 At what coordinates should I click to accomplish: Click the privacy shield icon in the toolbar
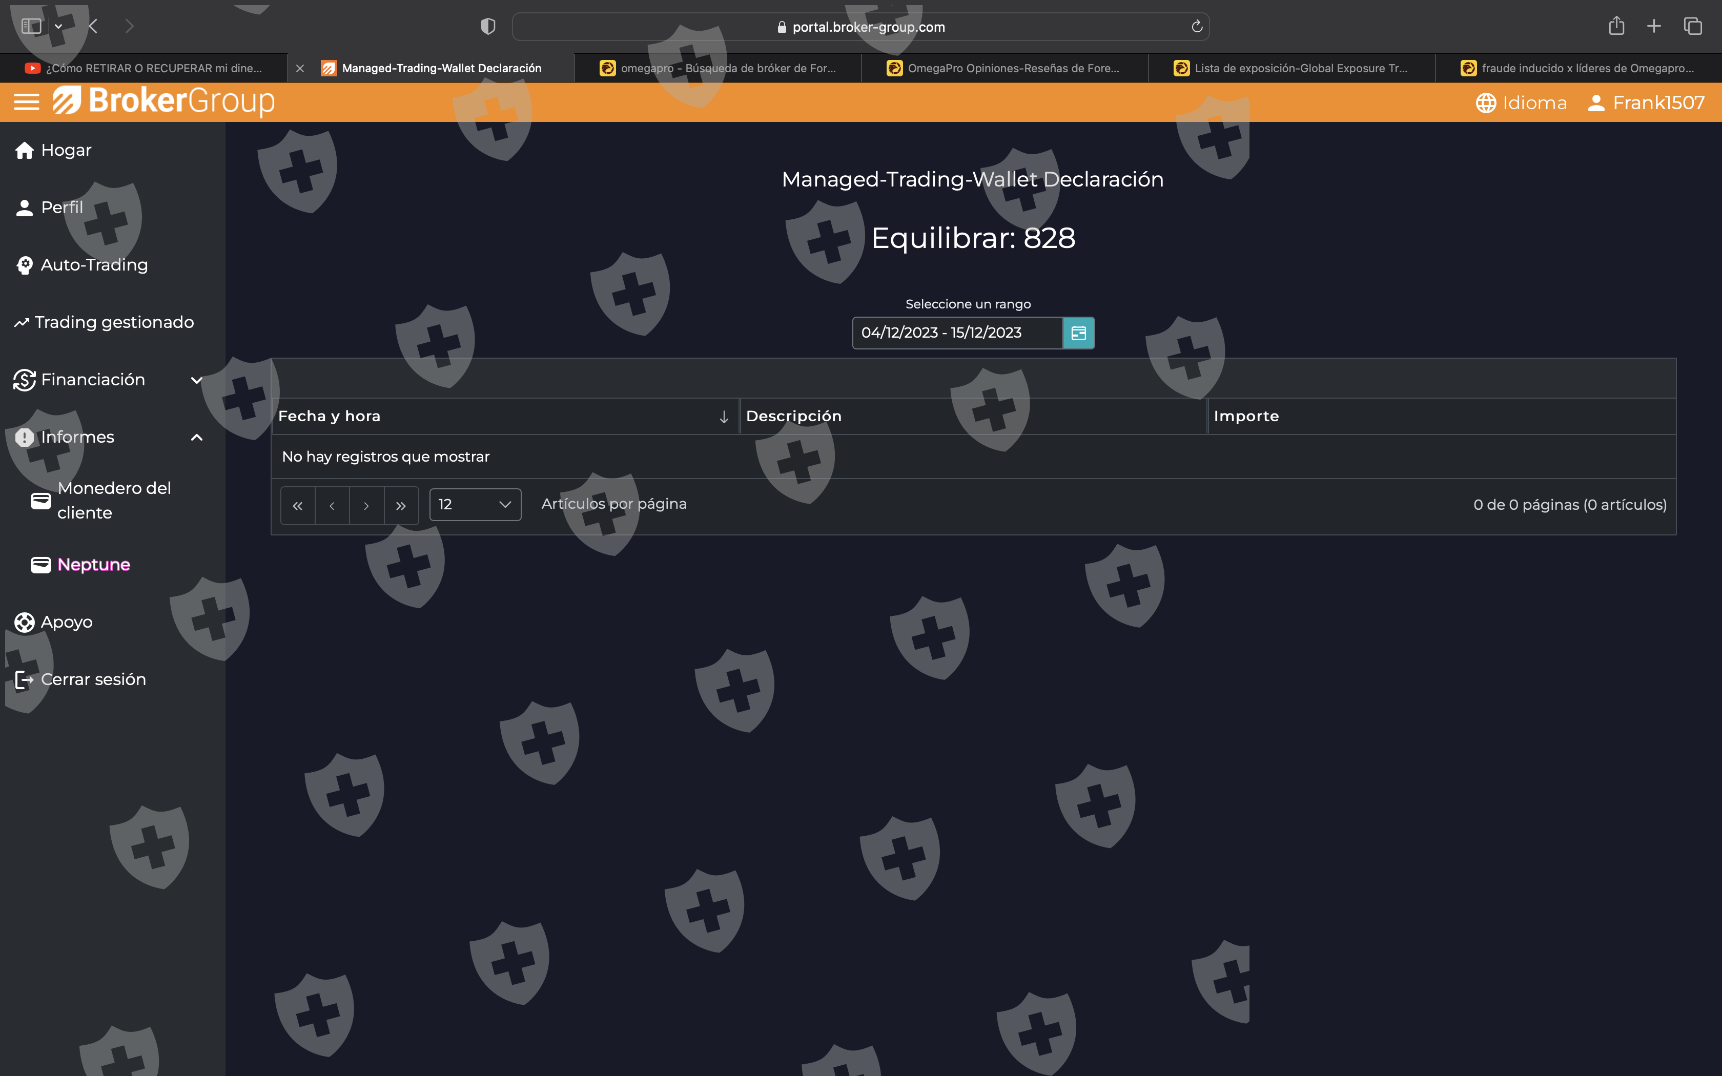(x=487, y=27)
